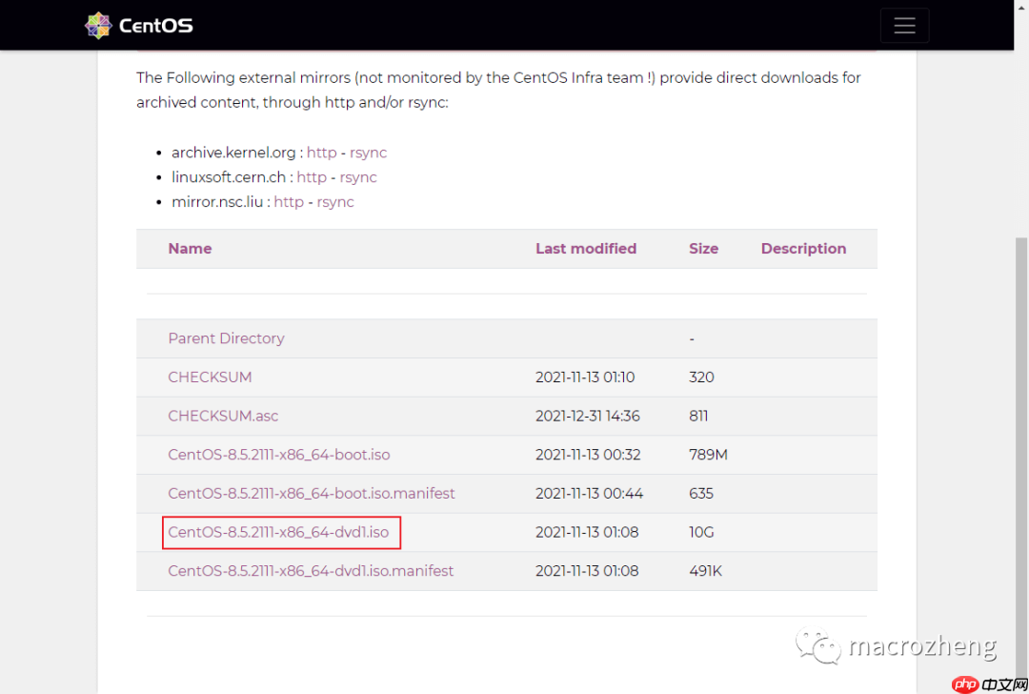The image size is (1029, 694).
Task: Open the CHECKSUM.asc file
Action: [223, 417]
